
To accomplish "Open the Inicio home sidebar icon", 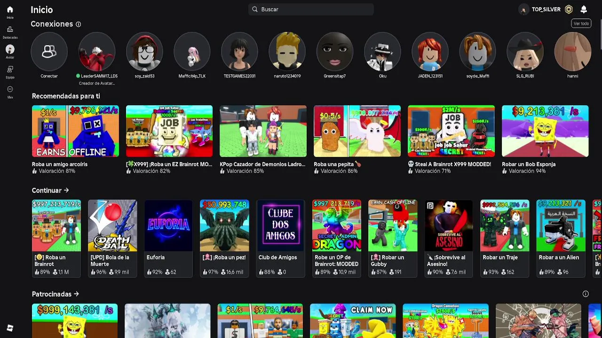I will click(10, 9).
